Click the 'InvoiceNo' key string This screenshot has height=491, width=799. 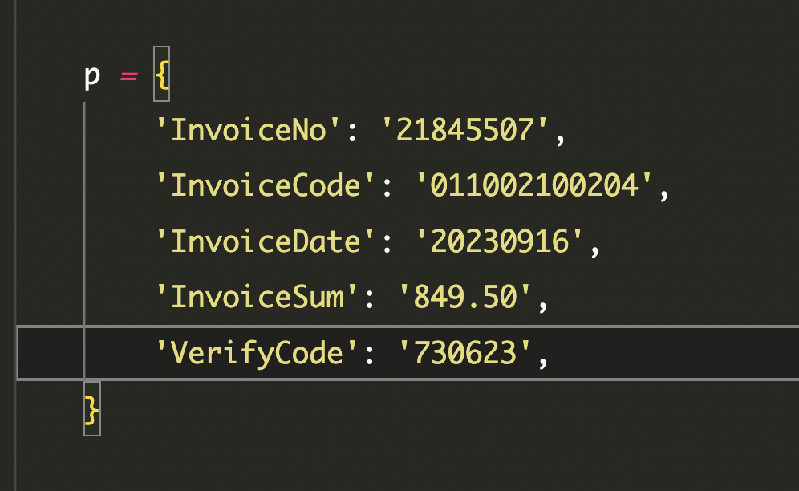click(x=248, y=131)
